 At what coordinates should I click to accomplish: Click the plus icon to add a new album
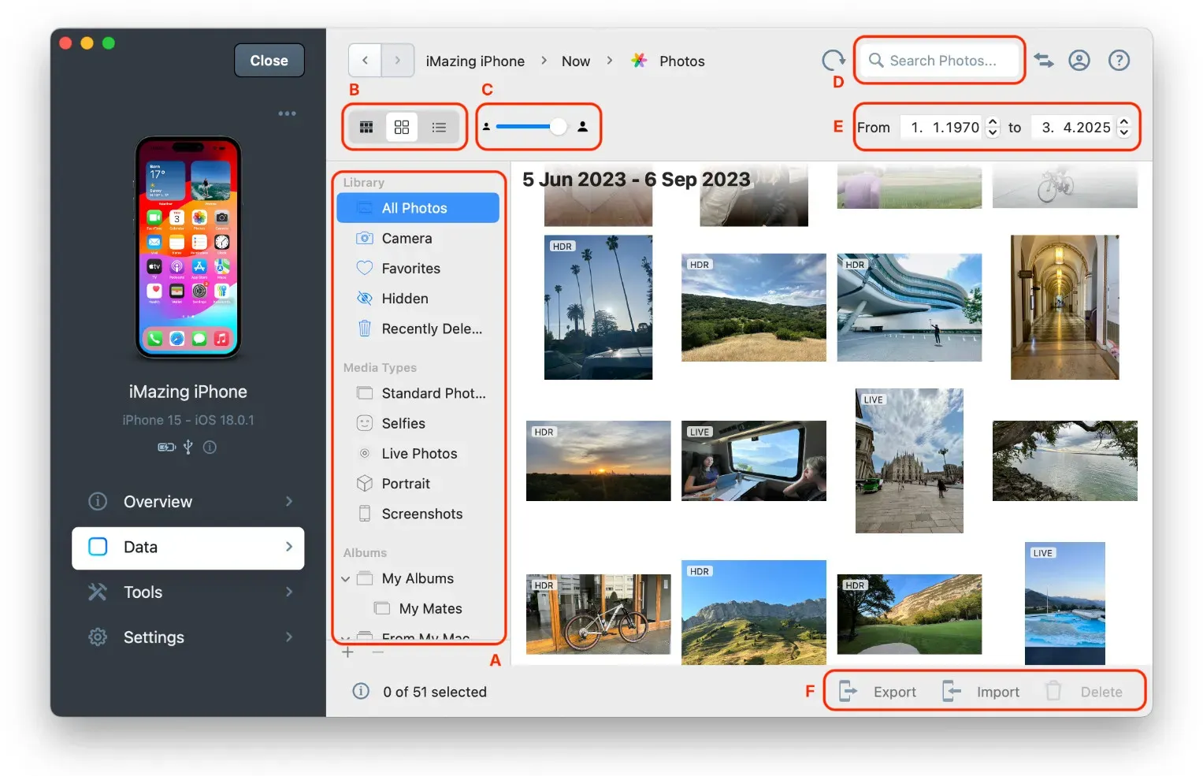tap(347, 652)
